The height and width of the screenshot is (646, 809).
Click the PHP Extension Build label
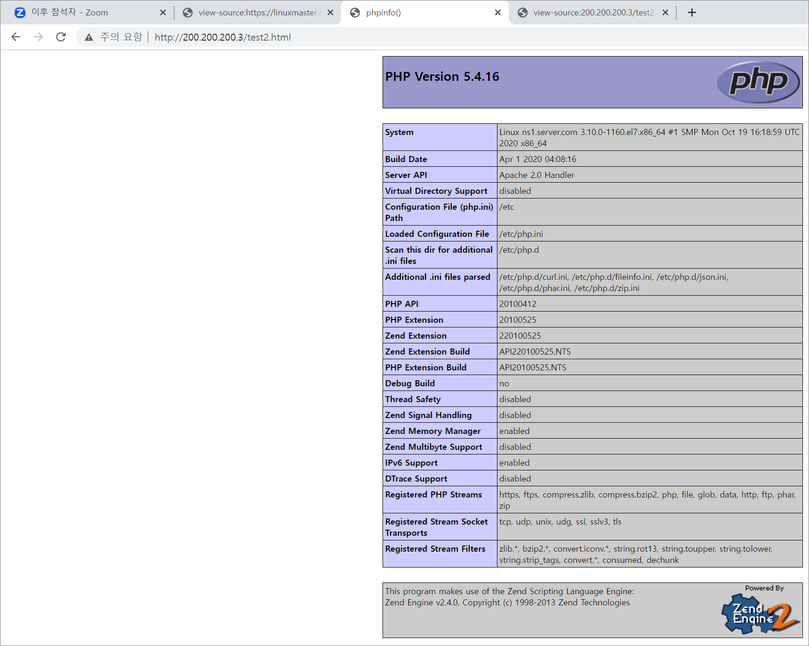pos(426,367)
